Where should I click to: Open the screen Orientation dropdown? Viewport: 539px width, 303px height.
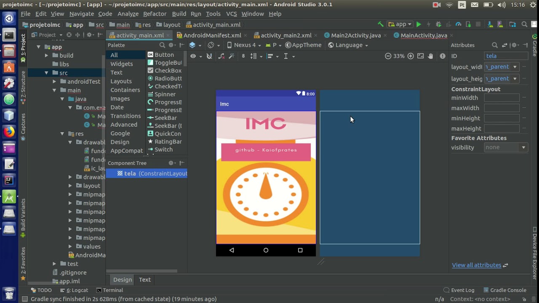point(214,45)
